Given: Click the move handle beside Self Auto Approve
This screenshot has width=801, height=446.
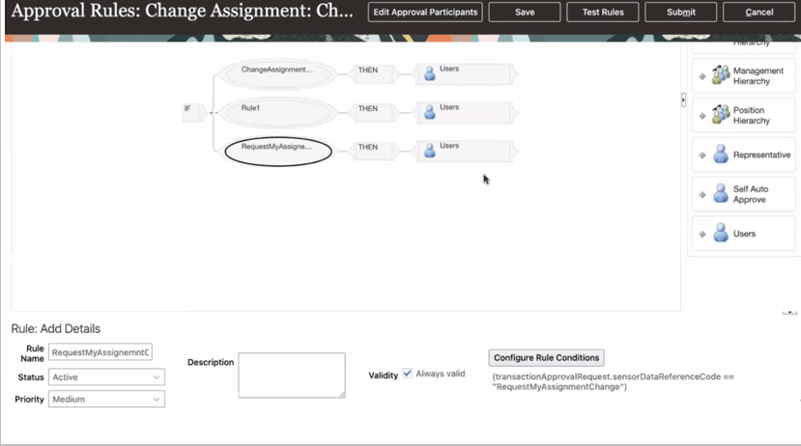Looking at the screenshot, I should click(702, 194).
